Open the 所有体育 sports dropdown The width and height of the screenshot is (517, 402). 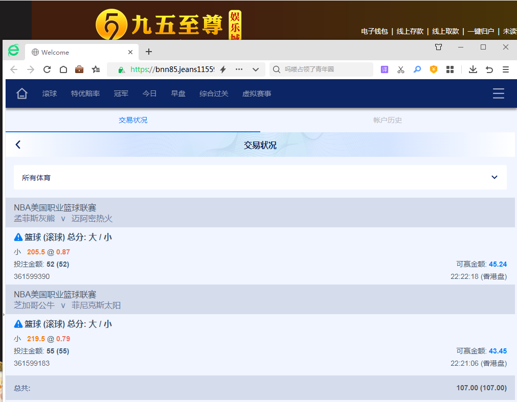(260, 177)
